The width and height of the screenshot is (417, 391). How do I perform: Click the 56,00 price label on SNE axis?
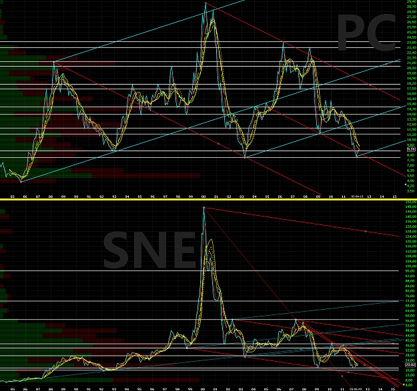(411, 320)
